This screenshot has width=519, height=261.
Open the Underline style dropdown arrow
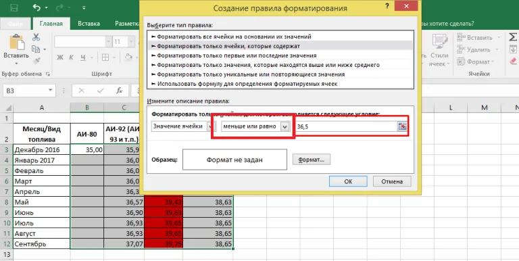pyautogui.click(x=92, y=57)
